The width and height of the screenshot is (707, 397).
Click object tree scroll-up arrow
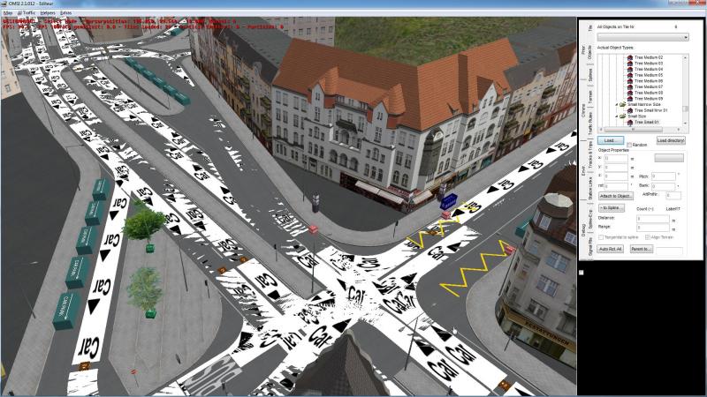[x=686, y=57]
